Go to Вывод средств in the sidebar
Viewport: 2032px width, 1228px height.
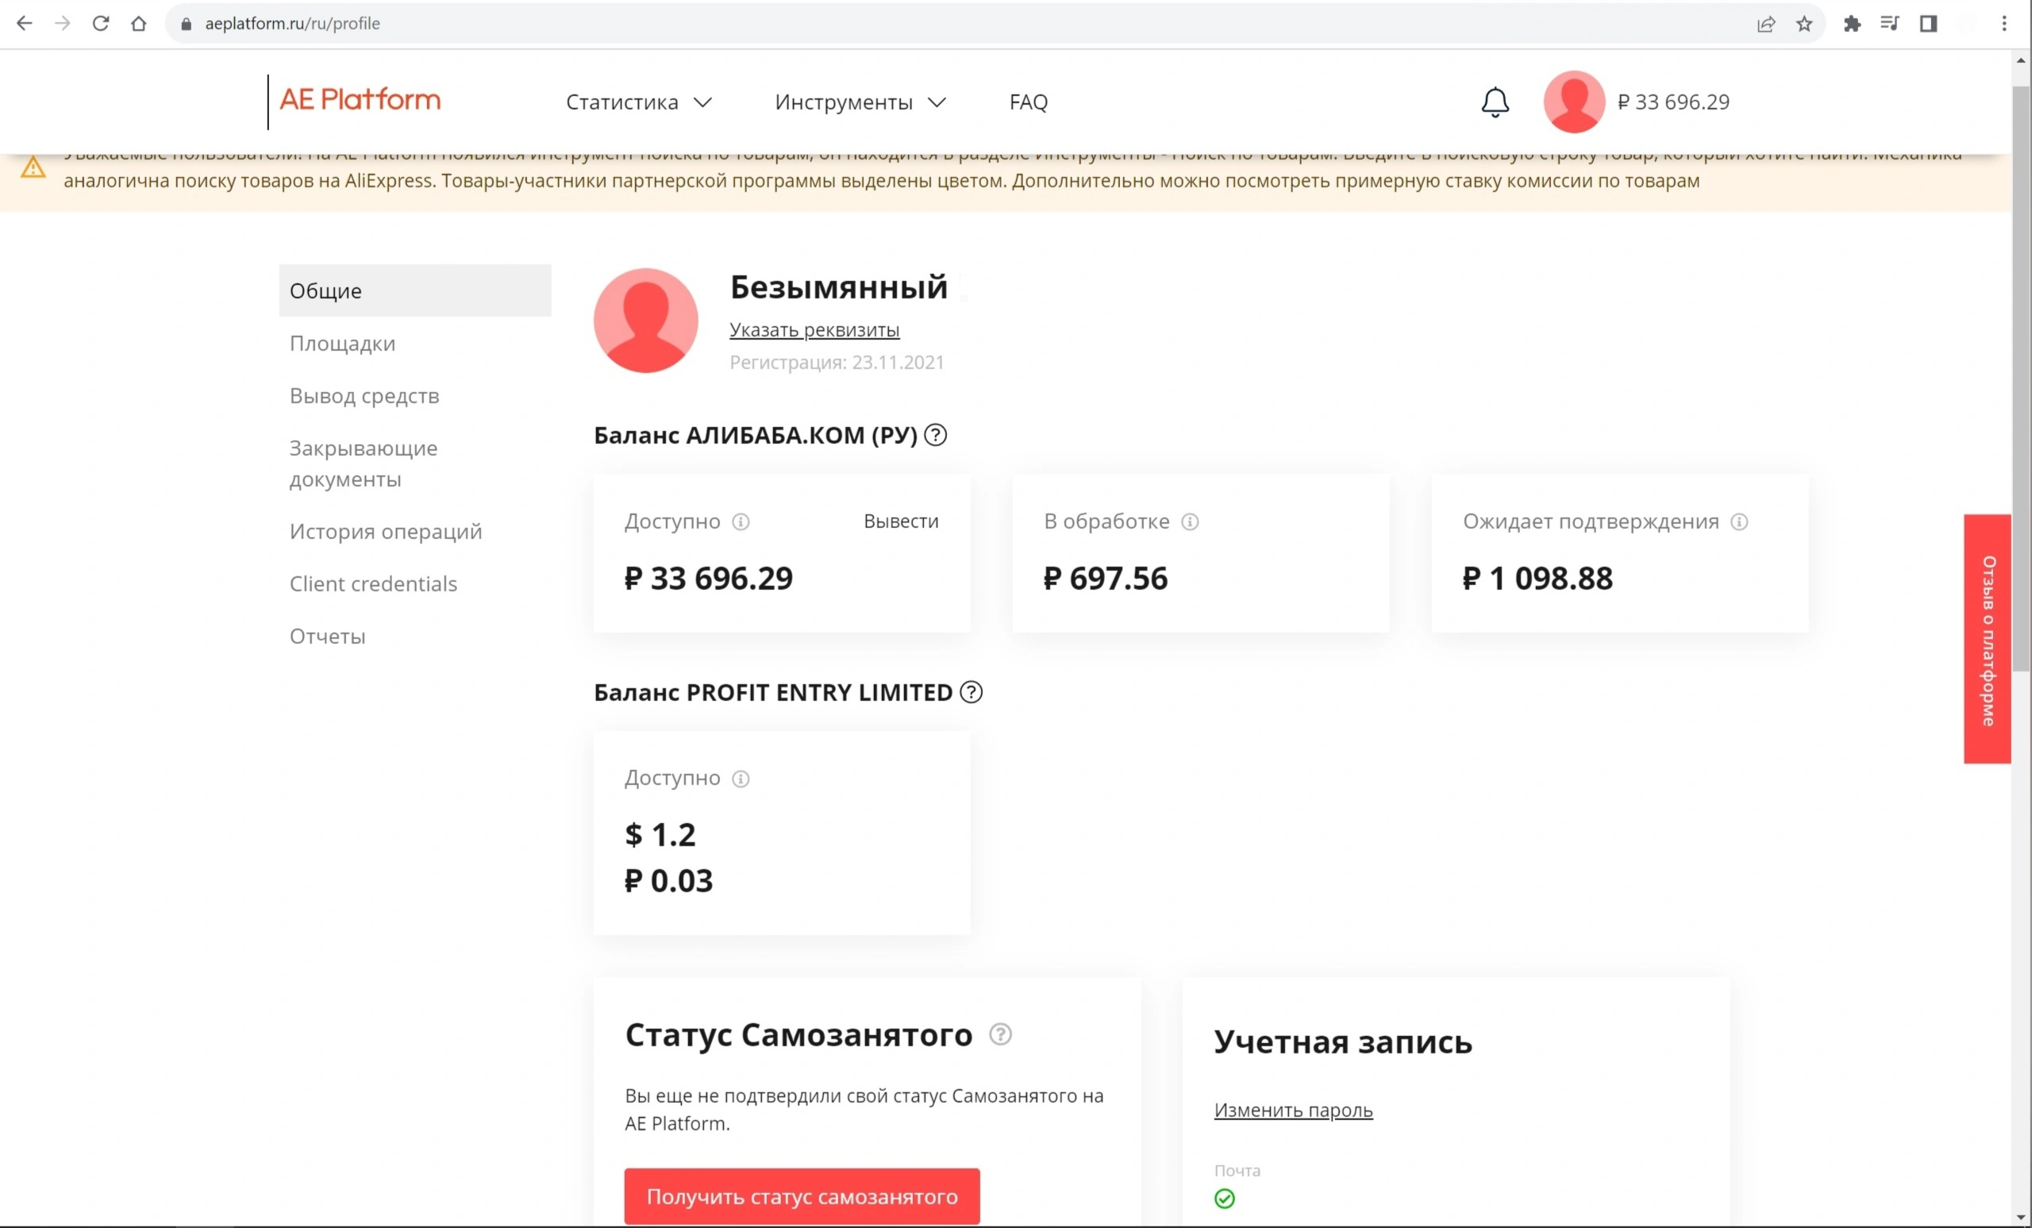364,396
